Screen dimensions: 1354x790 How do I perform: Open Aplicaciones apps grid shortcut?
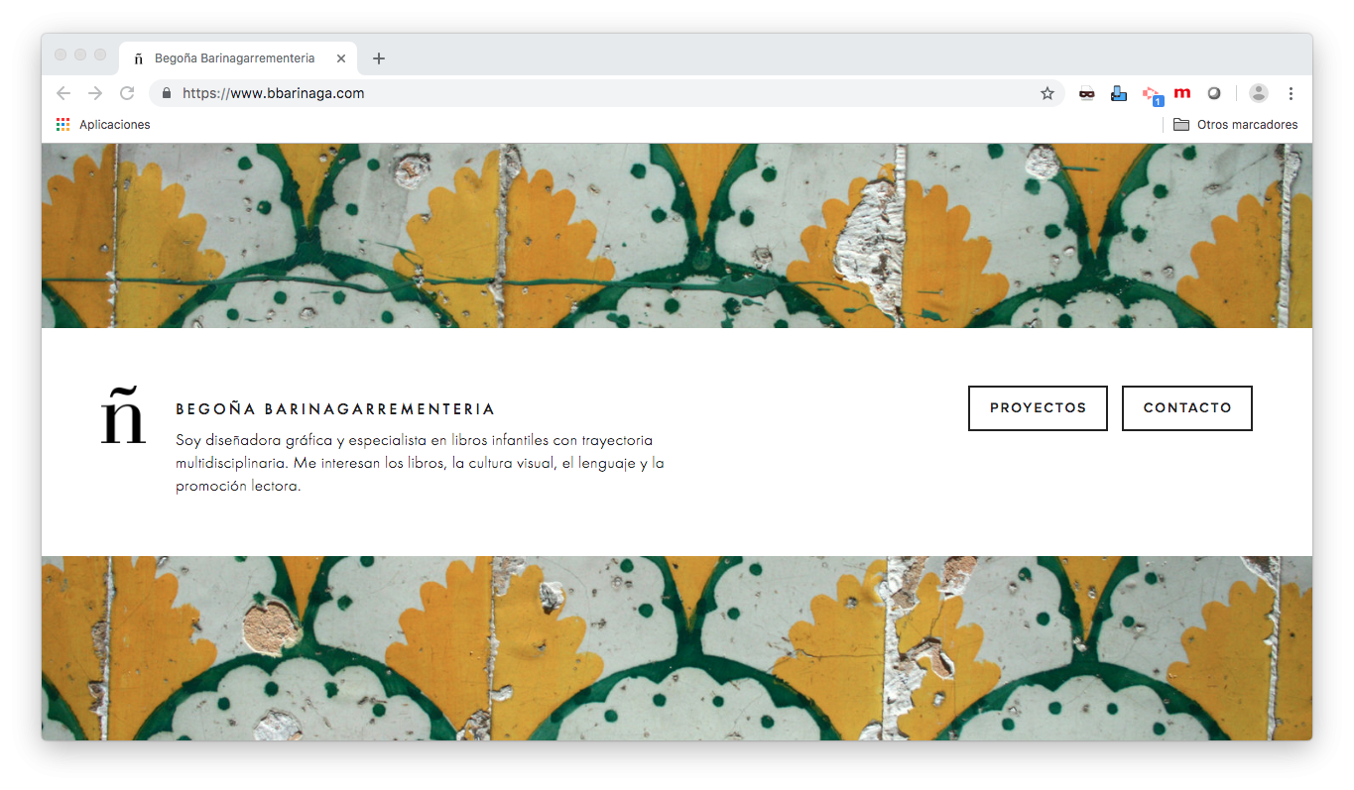[x=103, y=125]
